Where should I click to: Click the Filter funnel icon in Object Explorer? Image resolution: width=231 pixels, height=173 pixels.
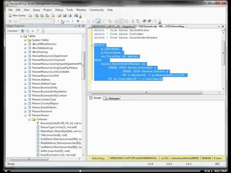tap(38, 31)
